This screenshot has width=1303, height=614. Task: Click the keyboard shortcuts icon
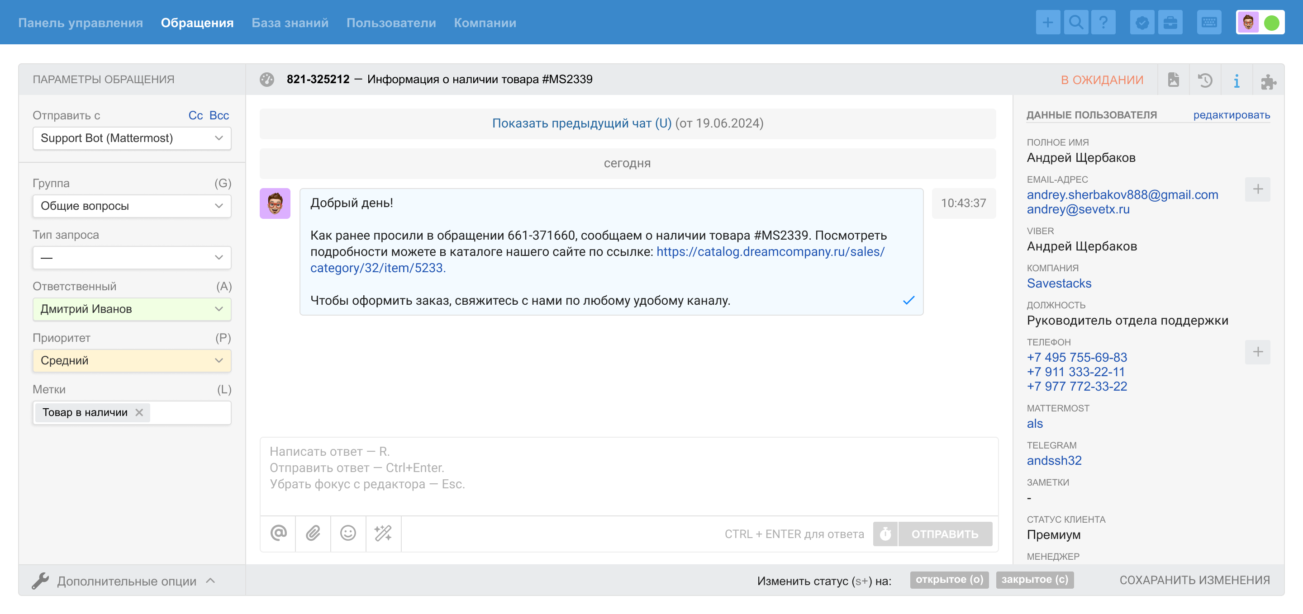click(1209, 22)
